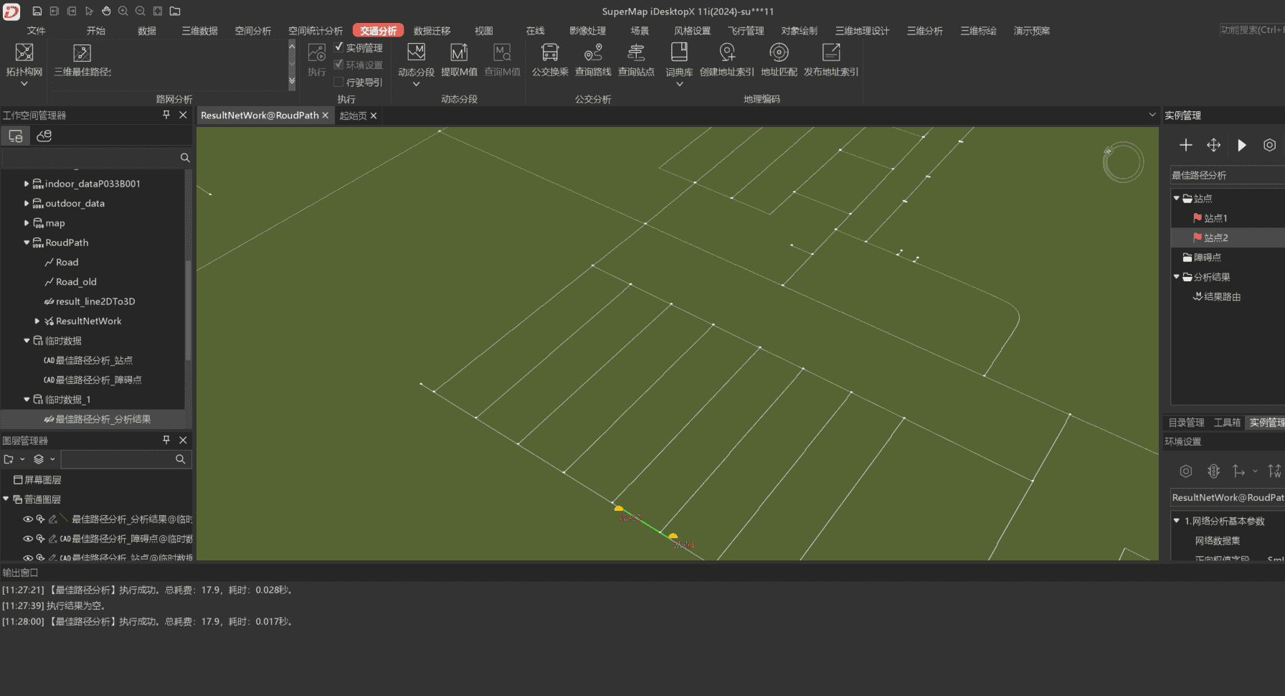This screenshot has width=1285, height=696.
Task: Open the 三维最佳路径 tool
Action: (x=82, y=53)
